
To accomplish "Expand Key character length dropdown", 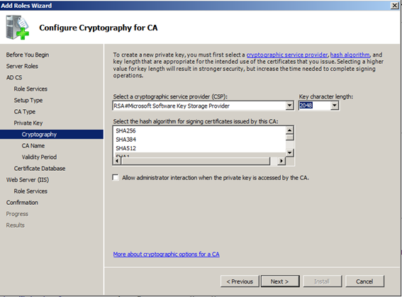I will (335, 106).
